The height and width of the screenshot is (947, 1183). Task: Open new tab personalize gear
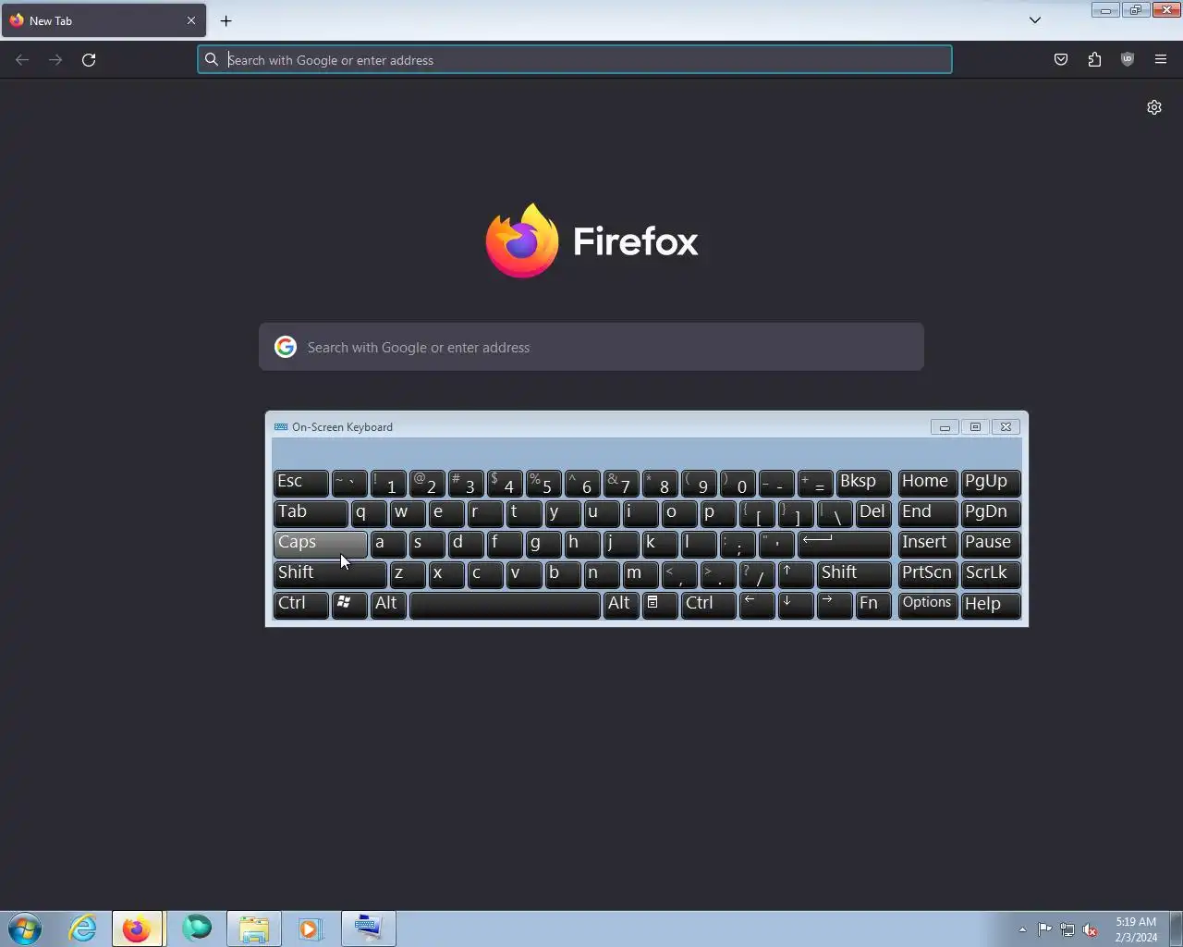click(x=1154, y=107)
